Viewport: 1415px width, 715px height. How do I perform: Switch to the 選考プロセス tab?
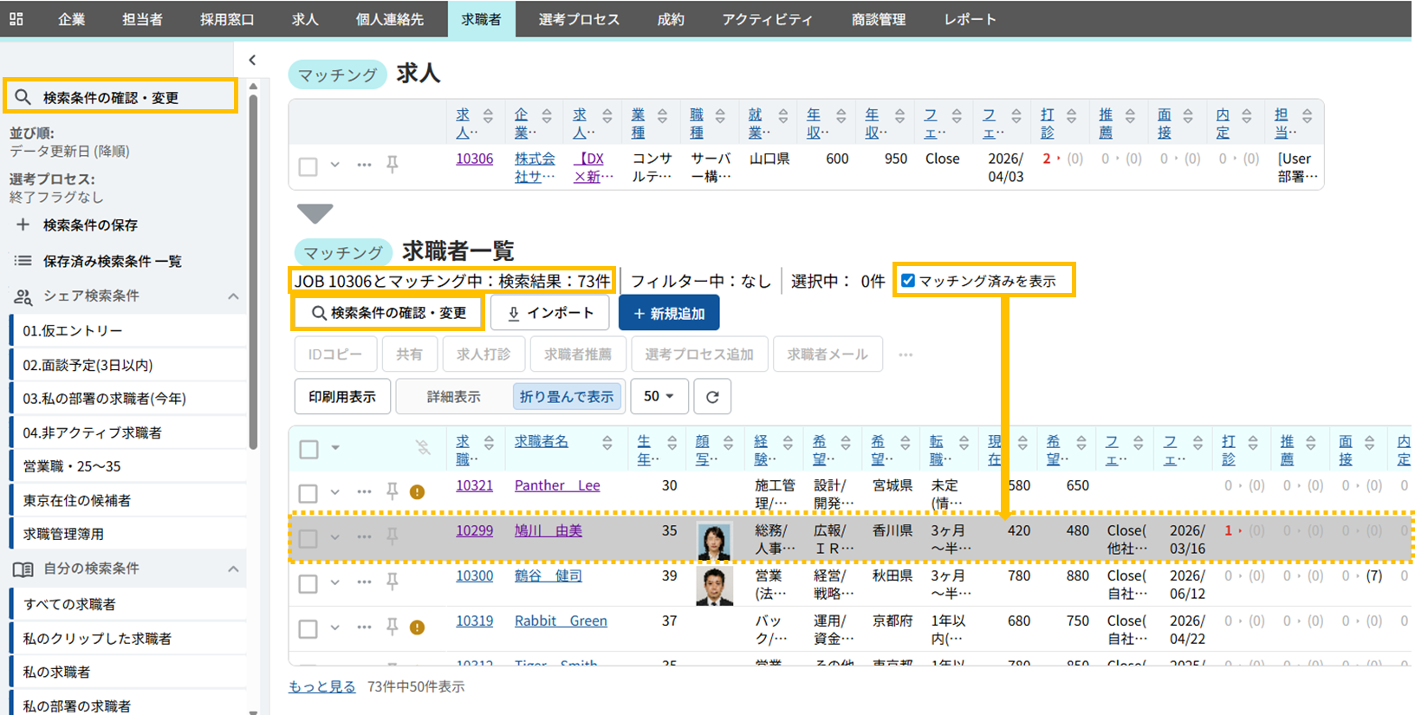(x=578, y=19)
